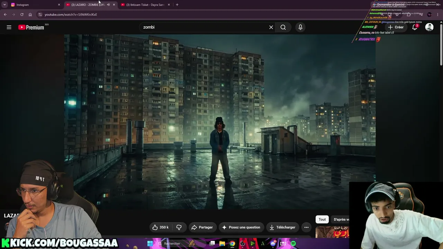Click 'Posez une question' button
This screenshot has height=249, width=443.
click(242, 227)
